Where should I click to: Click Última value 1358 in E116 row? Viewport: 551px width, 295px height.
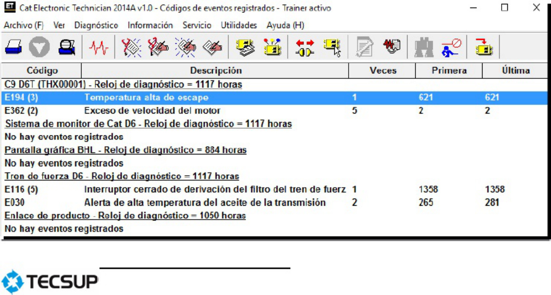(x=494, y=190)
